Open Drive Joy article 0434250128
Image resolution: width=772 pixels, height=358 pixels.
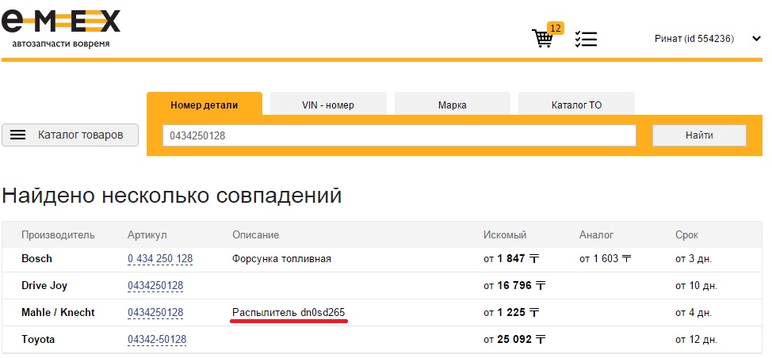coord(155,286)
